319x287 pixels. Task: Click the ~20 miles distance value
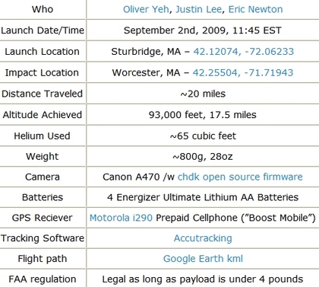coord(203,94)
